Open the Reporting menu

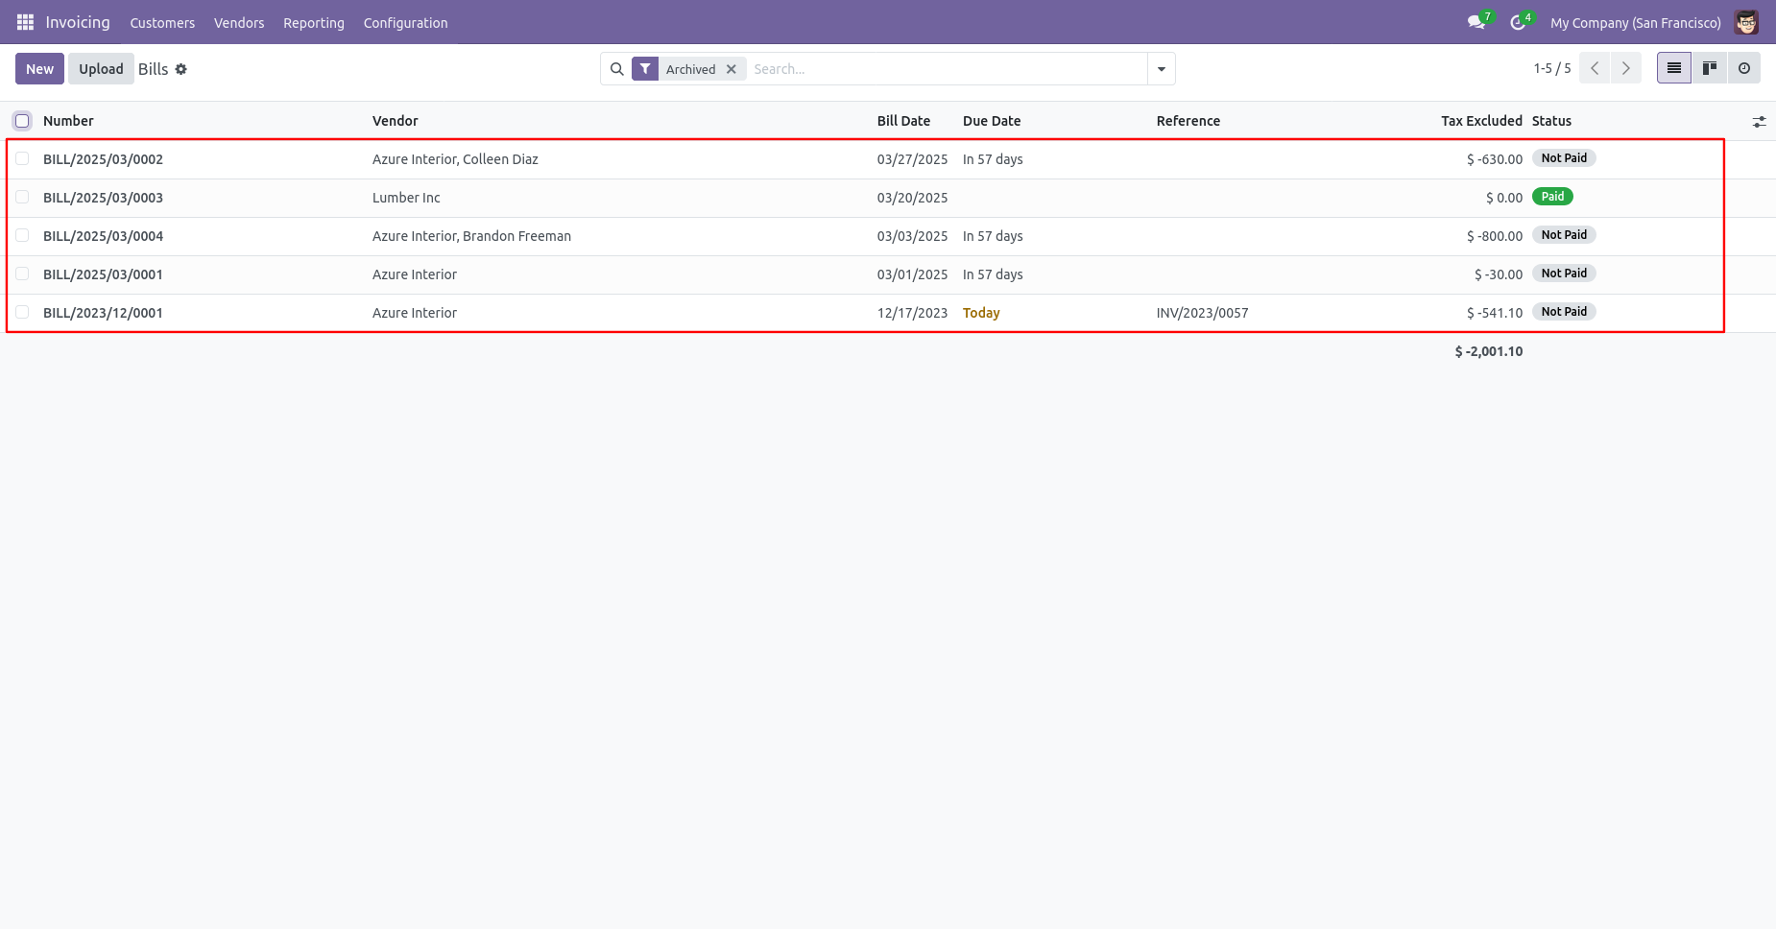coord(314,23)
